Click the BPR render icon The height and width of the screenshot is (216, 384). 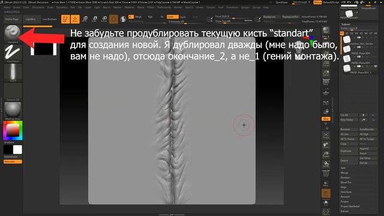point(326,31)
